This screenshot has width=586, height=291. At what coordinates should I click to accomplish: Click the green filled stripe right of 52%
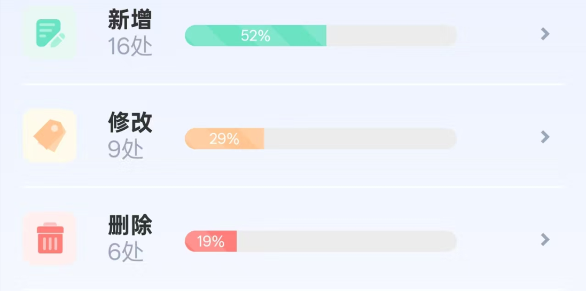(x=302, y=36)
